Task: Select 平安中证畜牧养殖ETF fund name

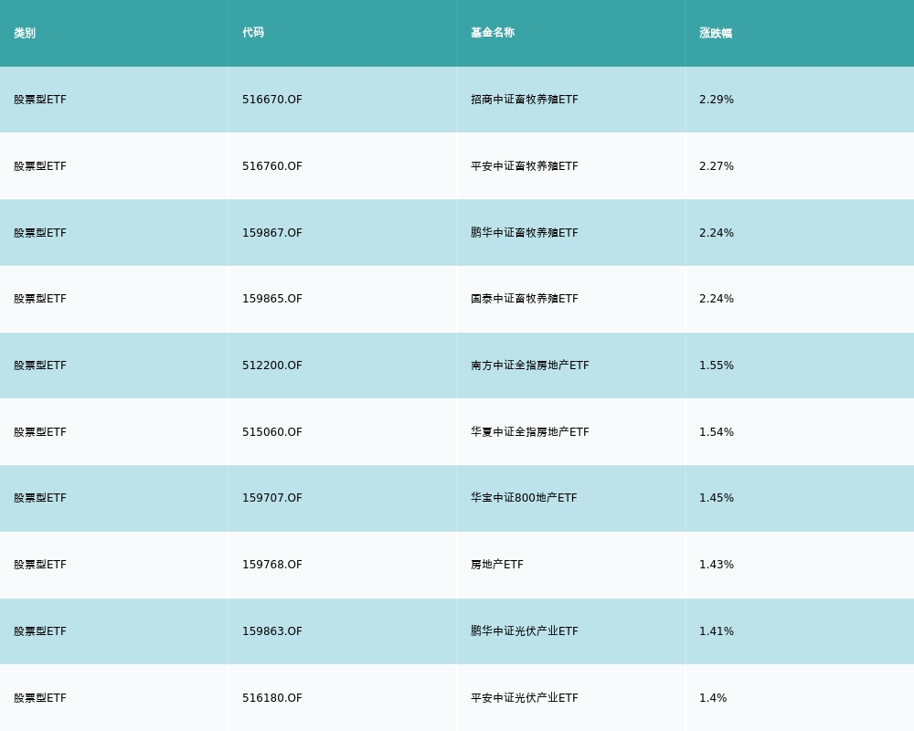Action: [525, 166]
